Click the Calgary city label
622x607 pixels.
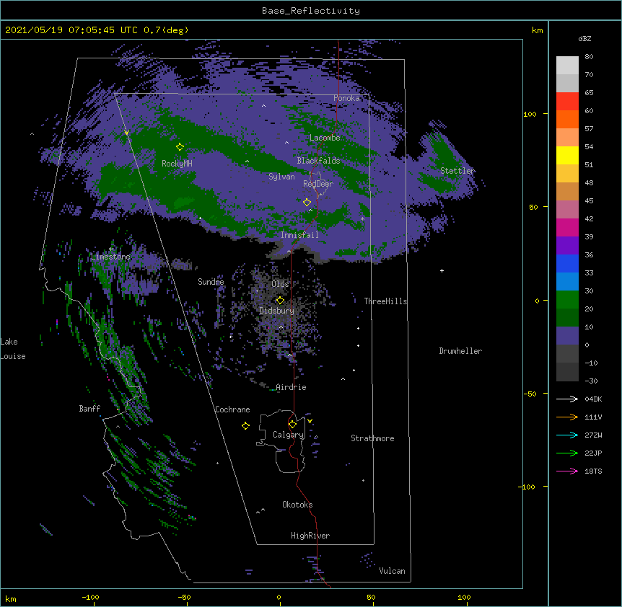pyautogui.click(x=288, y=435)
